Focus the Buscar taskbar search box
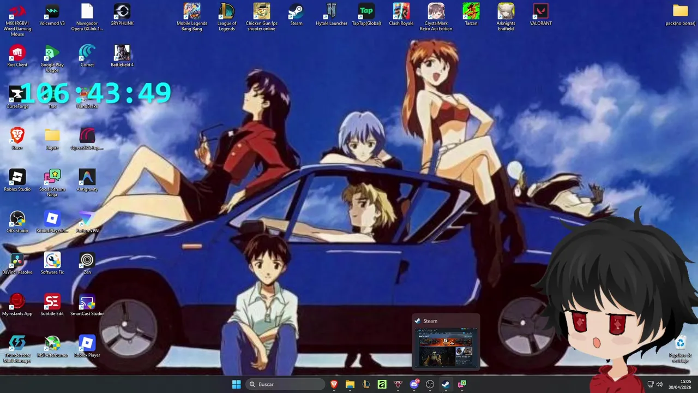 tap(285, 384)
